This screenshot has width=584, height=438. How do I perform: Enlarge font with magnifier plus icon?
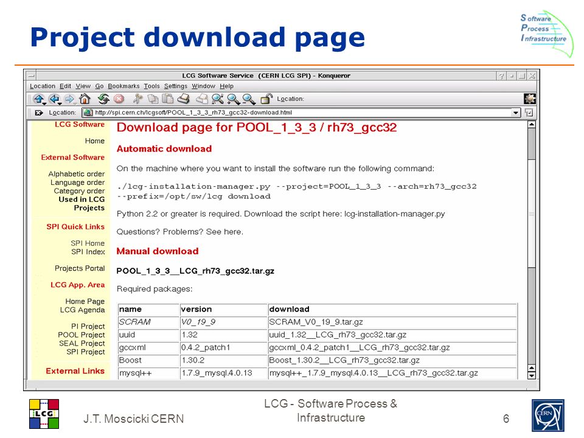[x=234, y=99]
